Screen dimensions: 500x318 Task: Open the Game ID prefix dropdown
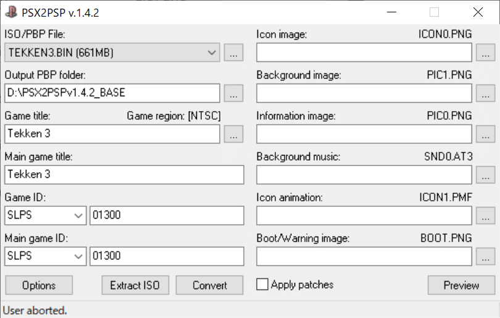point(78,215)
